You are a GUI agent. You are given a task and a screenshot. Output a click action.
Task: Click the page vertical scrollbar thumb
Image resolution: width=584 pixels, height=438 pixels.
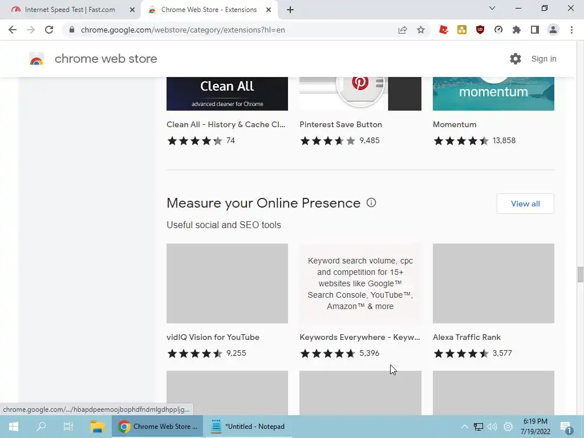coord(580,275)
